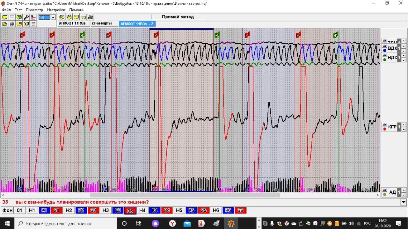Click the horizontal chart scrollbar thumb
Screen dimensions: 408x229
185,195
